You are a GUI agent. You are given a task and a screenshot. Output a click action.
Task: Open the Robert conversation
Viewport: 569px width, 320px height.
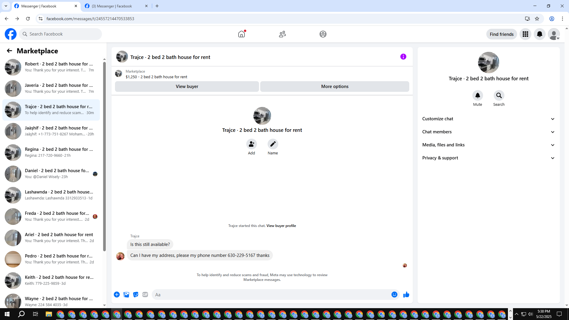click(51, 67)
